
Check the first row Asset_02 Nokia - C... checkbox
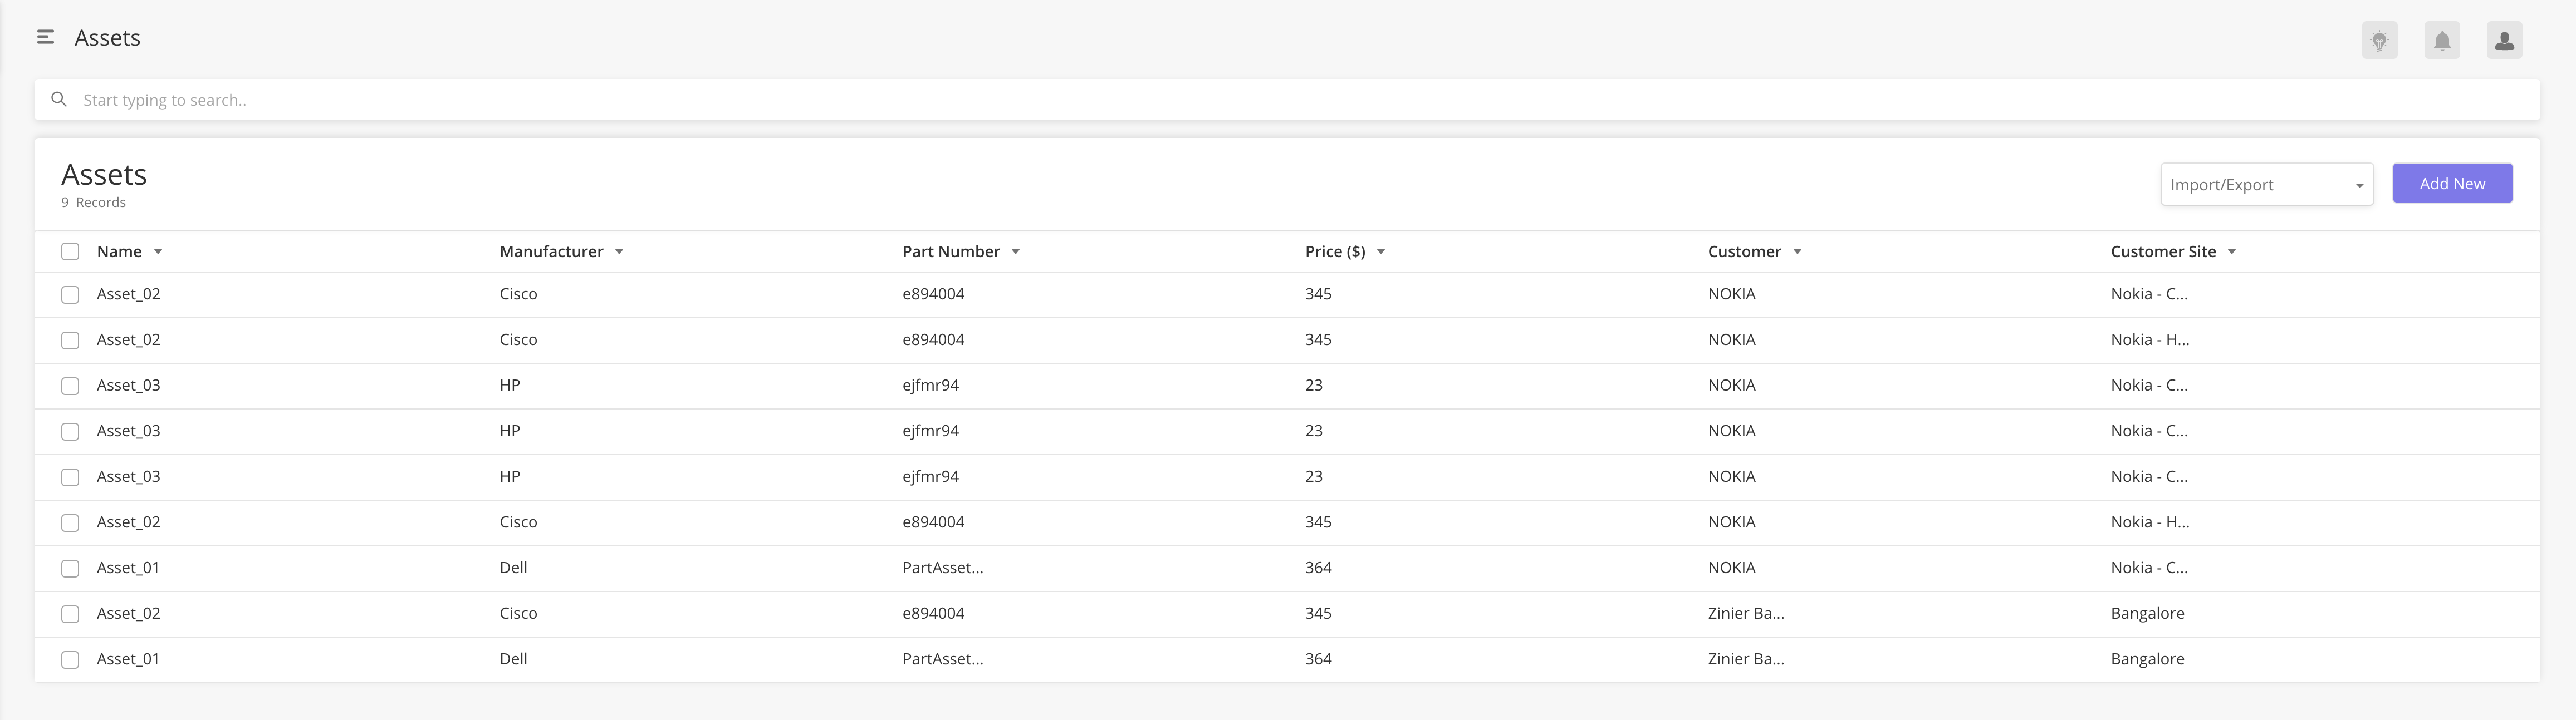pyautogui.click(x=70, y=294)
